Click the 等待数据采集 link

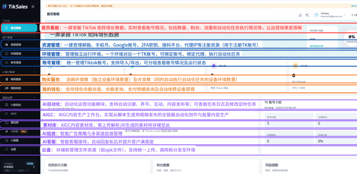[x=316, y=46]
